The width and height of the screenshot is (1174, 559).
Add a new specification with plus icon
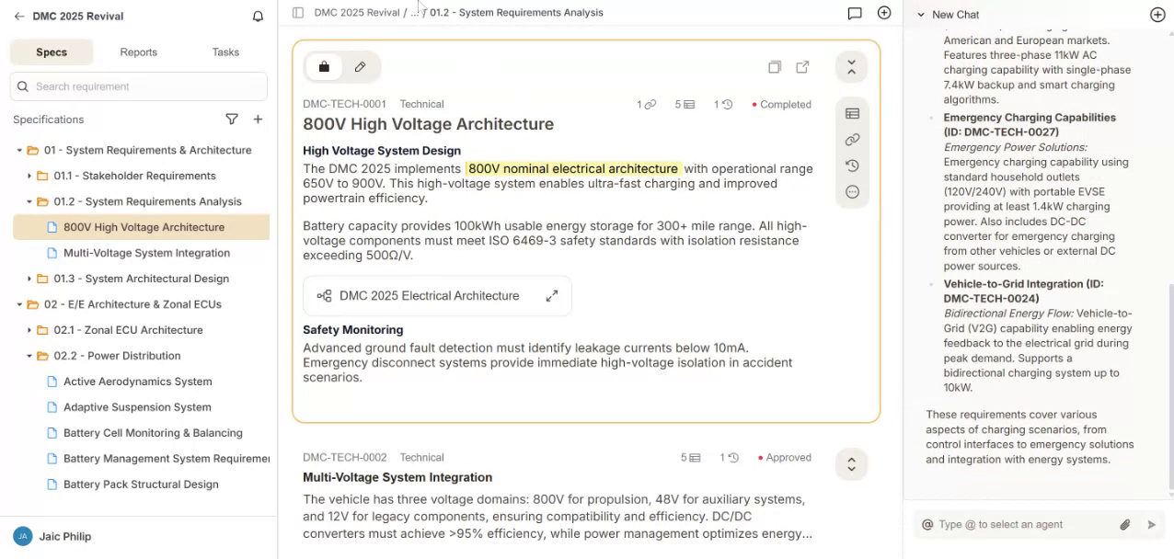[258, 120]
